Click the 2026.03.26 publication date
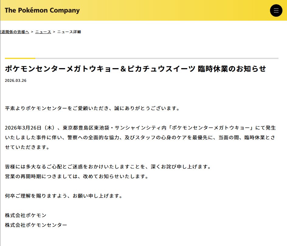This screenshot has width=287, height=246. [16, 81]
